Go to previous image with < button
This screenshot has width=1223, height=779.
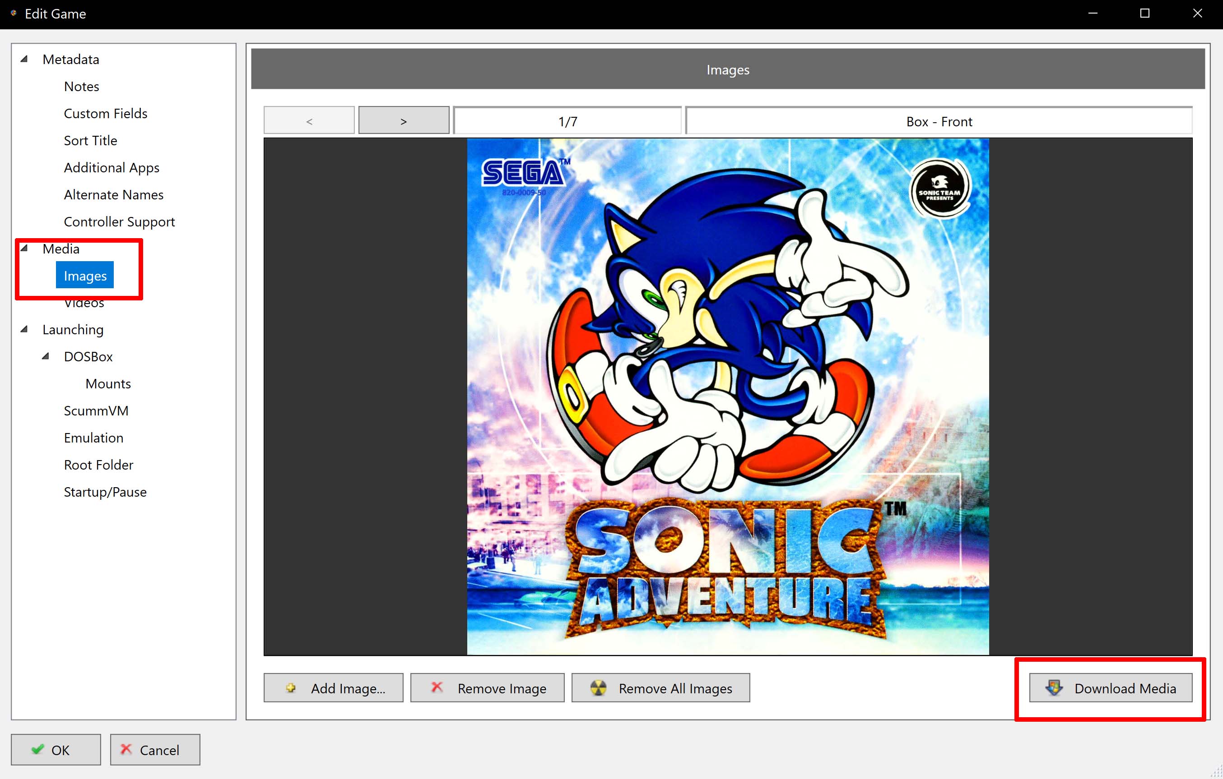coord(309,120)
